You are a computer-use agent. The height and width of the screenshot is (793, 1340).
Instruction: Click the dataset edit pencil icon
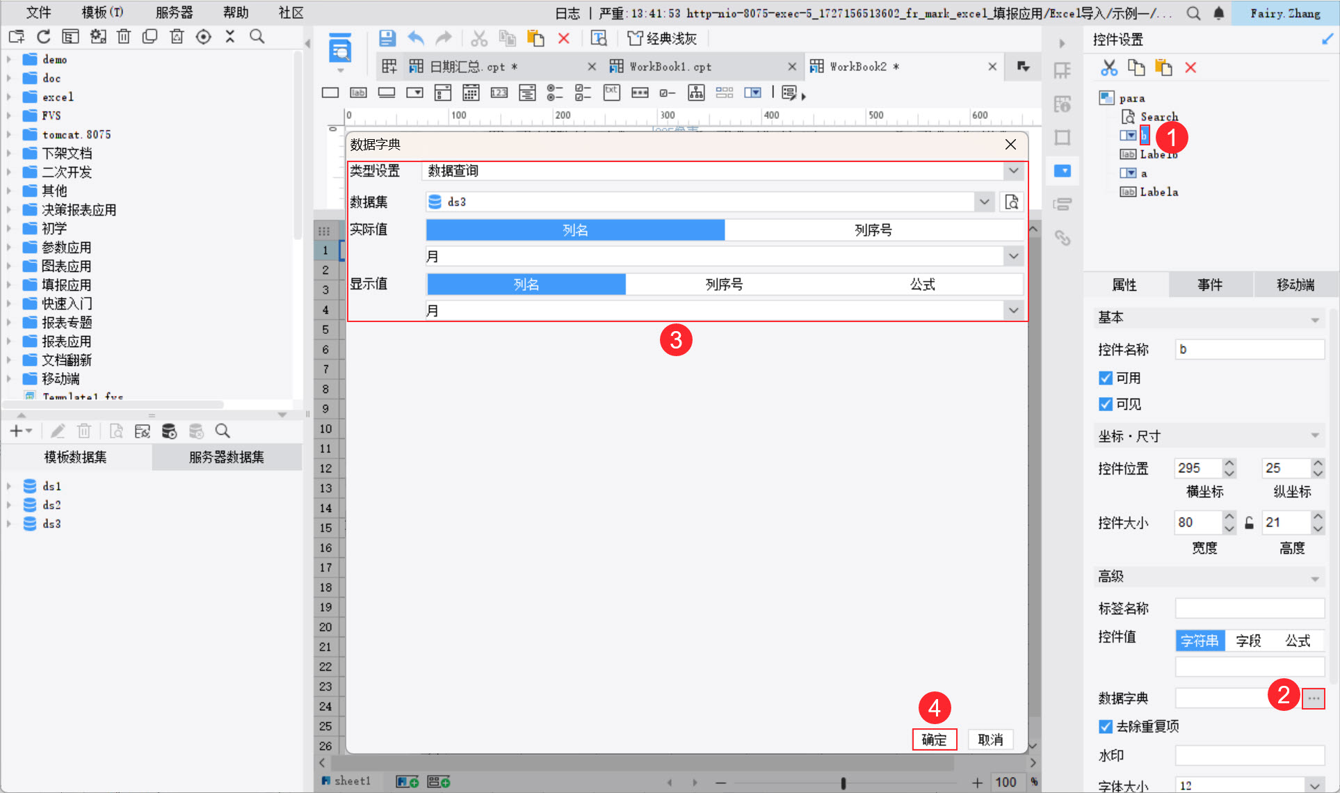tap(58, 431)
